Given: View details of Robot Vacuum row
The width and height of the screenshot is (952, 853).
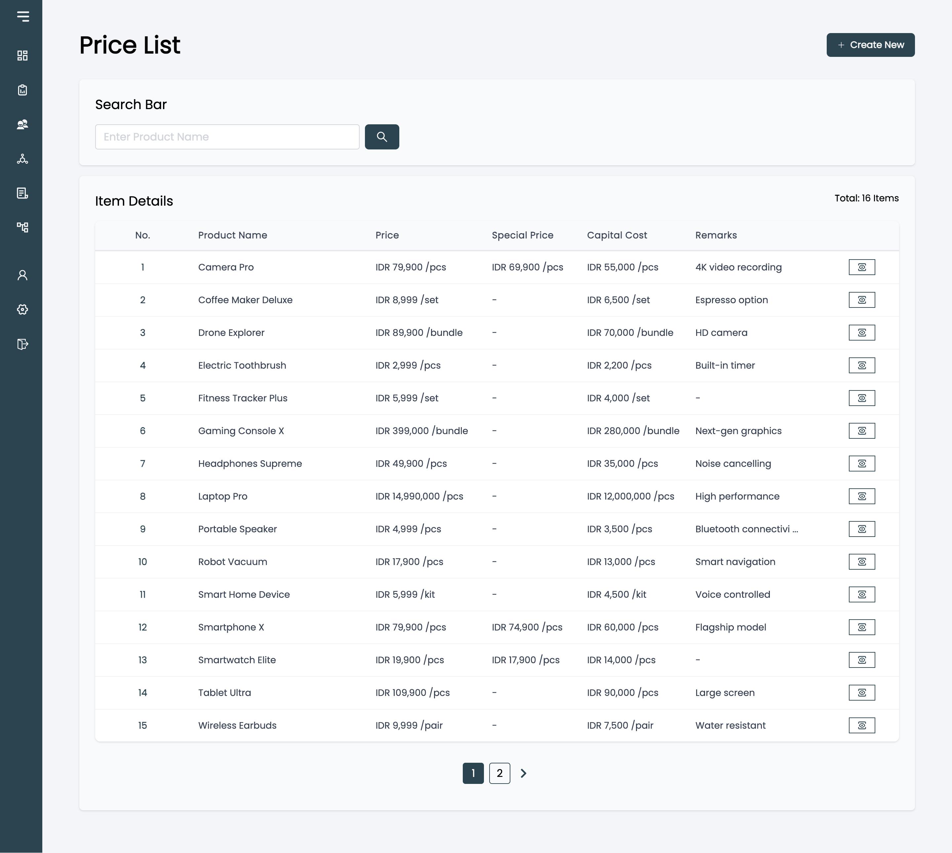Looking at the screenshot, I should pos(861,561).
